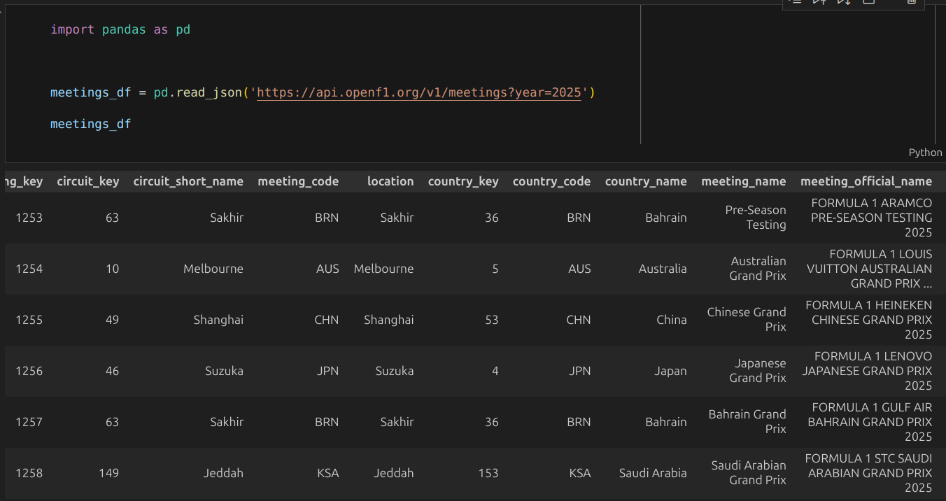Click the delete cell trash icon

(911, 2)
